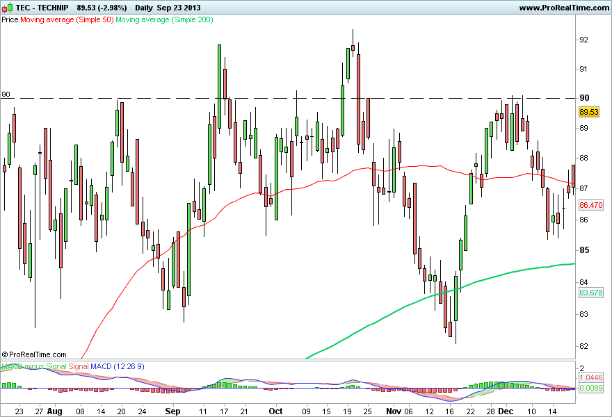Click the Daily timeframe label

pyautogui.click(x=144, y=8)
